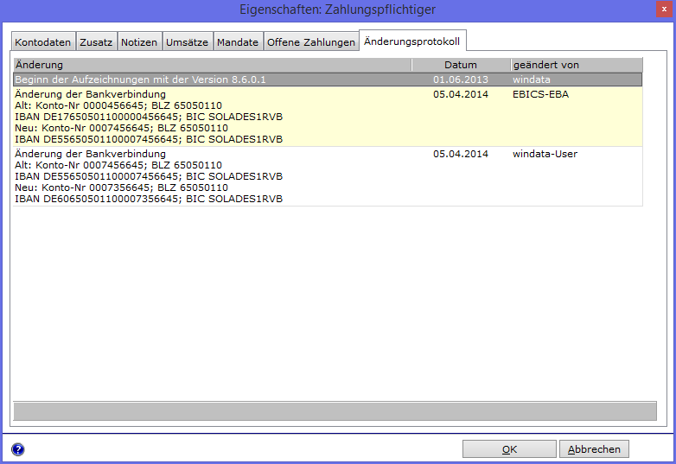
Task: Go to the Notizen tab
Action: [x=139, y=42]
